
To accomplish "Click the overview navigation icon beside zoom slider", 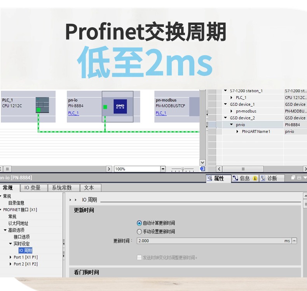I will pos(202,169).
